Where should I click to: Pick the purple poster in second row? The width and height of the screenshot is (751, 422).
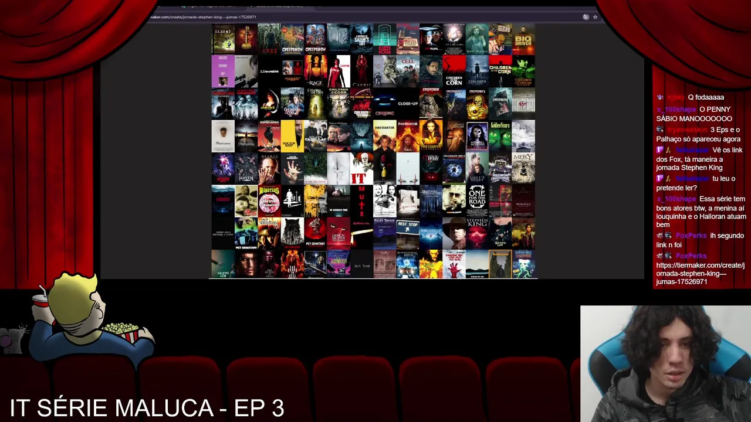[x=223, y=72]
